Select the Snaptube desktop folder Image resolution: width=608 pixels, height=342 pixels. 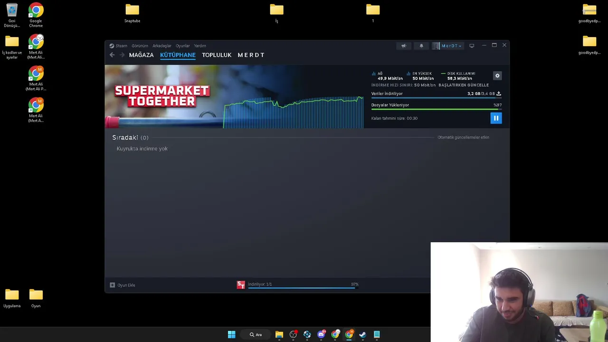tap(132, 13)
